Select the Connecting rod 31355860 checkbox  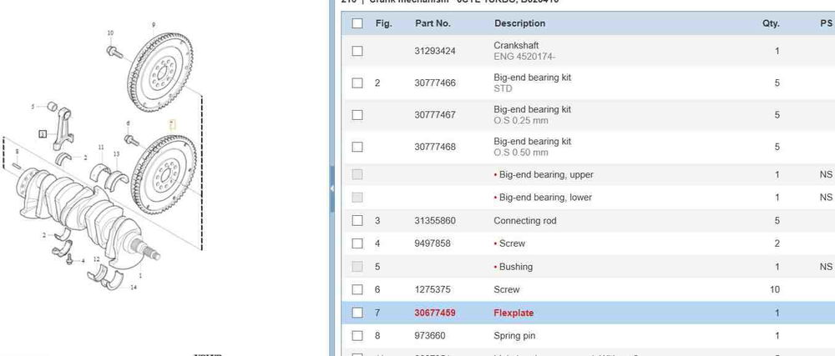tap(357, 221)
